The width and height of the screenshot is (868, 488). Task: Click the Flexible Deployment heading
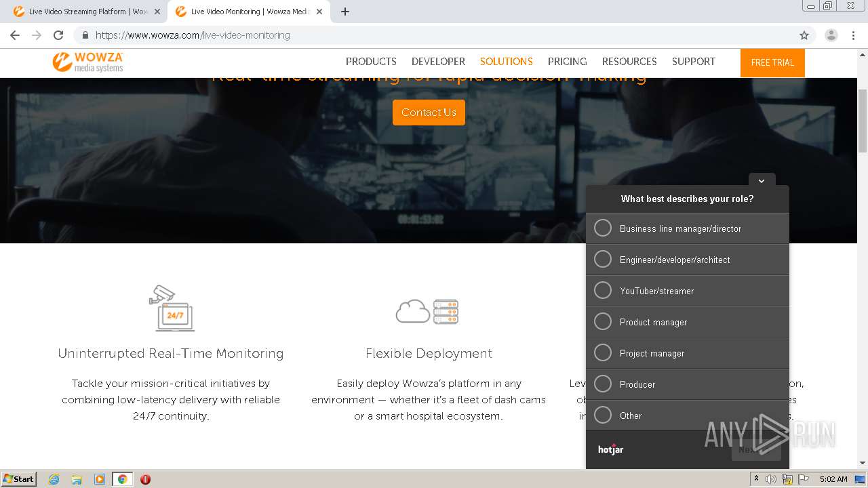tap(429, 353)
